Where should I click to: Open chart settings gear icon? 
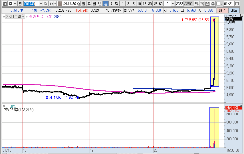213,4
